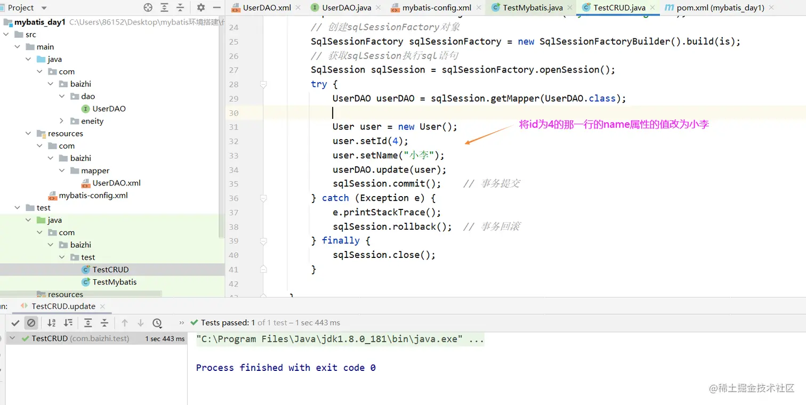
Task: Select the eneity package in tree
Action: click(x=92, y=121)
